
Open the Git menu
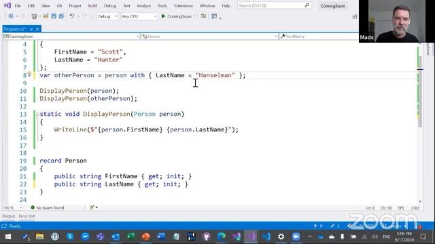[59, 5]
